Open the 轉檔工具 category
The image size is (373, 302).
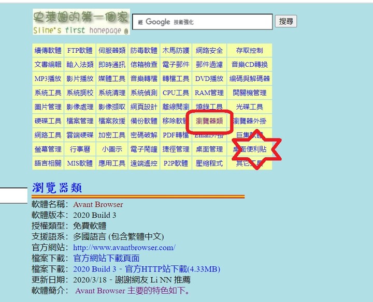coord(176,79)
